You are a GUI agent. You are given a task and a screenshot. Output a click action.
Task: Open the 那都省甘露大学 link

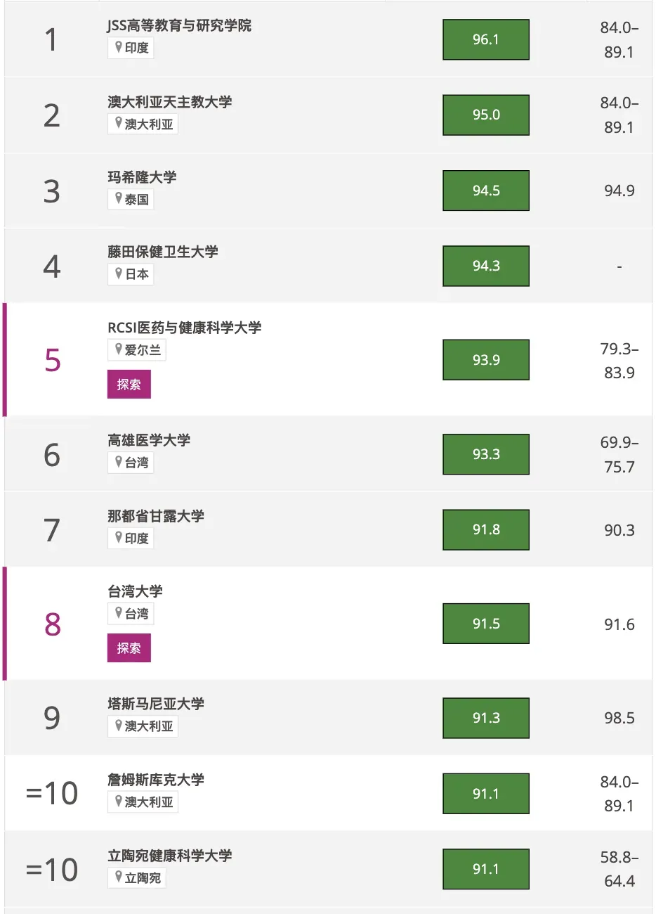coord(156,516)
